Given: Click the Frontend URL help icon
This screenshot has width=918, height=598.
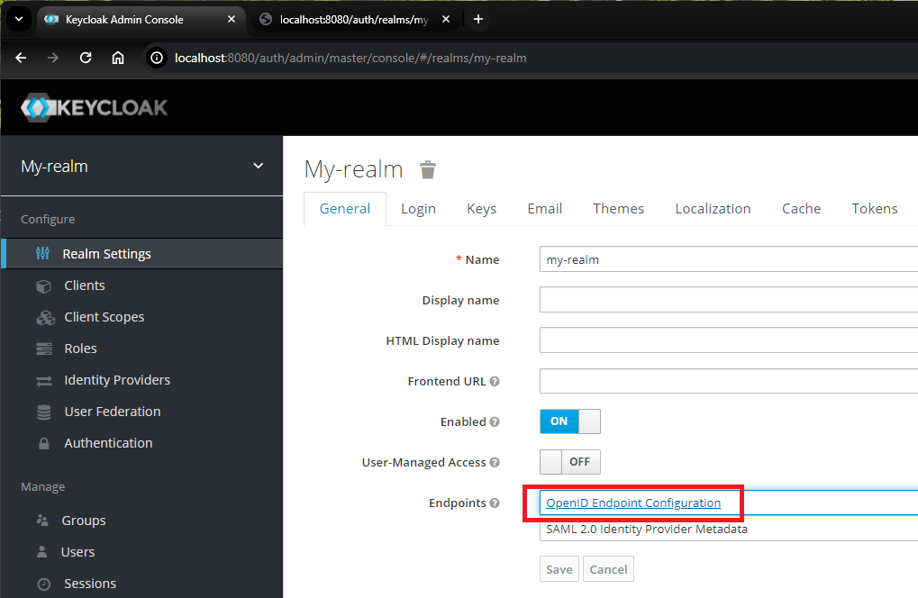Looking at the screenshot, I should pos(495,381).
